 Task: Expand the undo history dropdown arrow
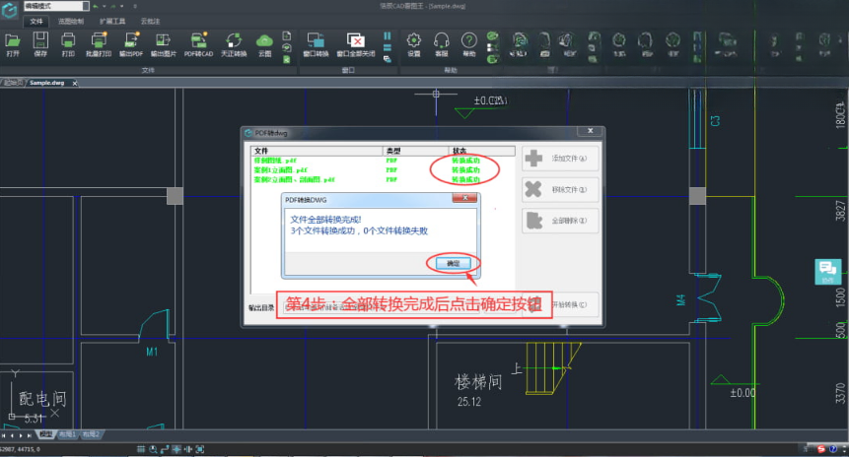point(104,6)
